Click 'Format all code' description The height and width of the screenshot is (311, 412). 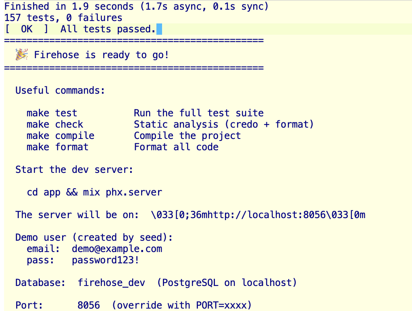coord(176,147)
